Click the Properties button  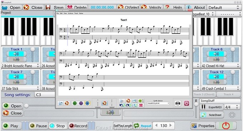pos(203,126)
